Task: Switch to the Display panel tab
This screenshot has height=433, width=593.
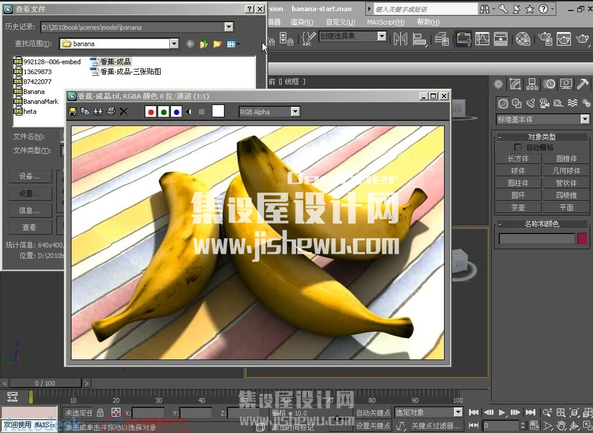Action: [566, 84]
